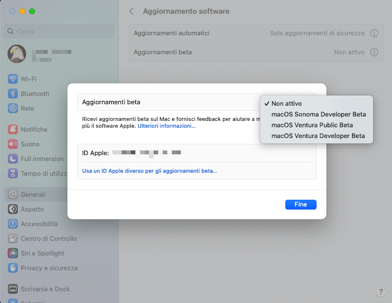The height and width of the screenshot is (303, 392).
Task: Click the Suono speaker icon
Action: (13, 144)
